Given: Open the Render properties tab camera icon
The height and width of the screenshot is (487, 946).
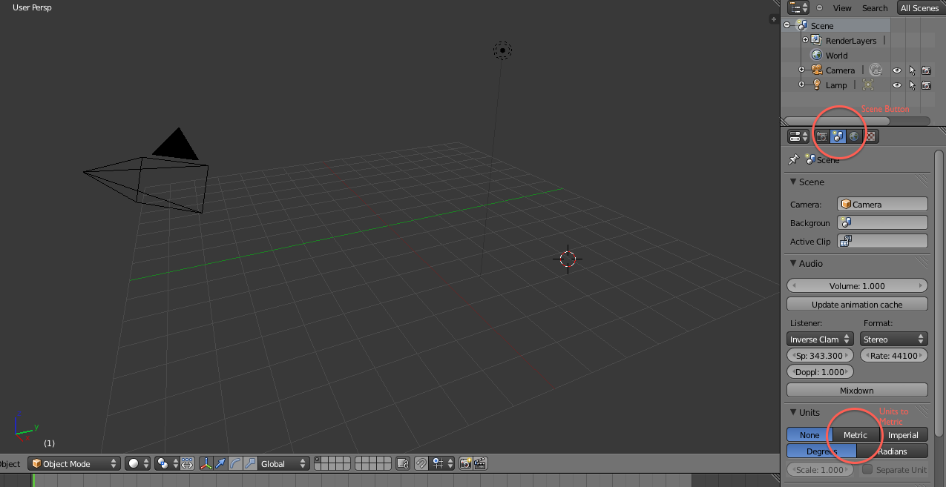Looking at the screenshot, I should click(822, 136).
